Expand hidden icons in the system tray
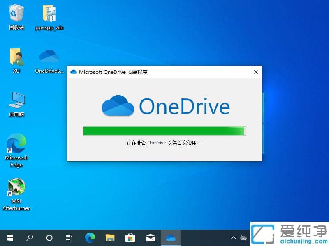Viewport: 329px width, 246px height. pyautogui.click(x=233, y=237)
